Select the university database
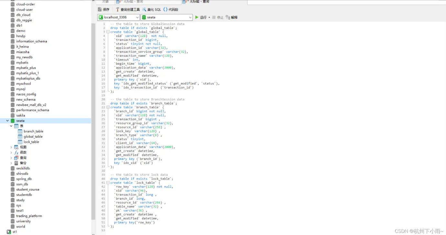This screenshot has width=446, height=235. 24,221
